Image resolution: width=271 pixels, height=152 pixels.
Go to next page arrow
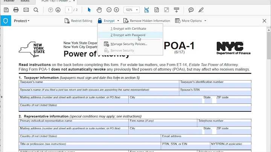tap(58, 10)
